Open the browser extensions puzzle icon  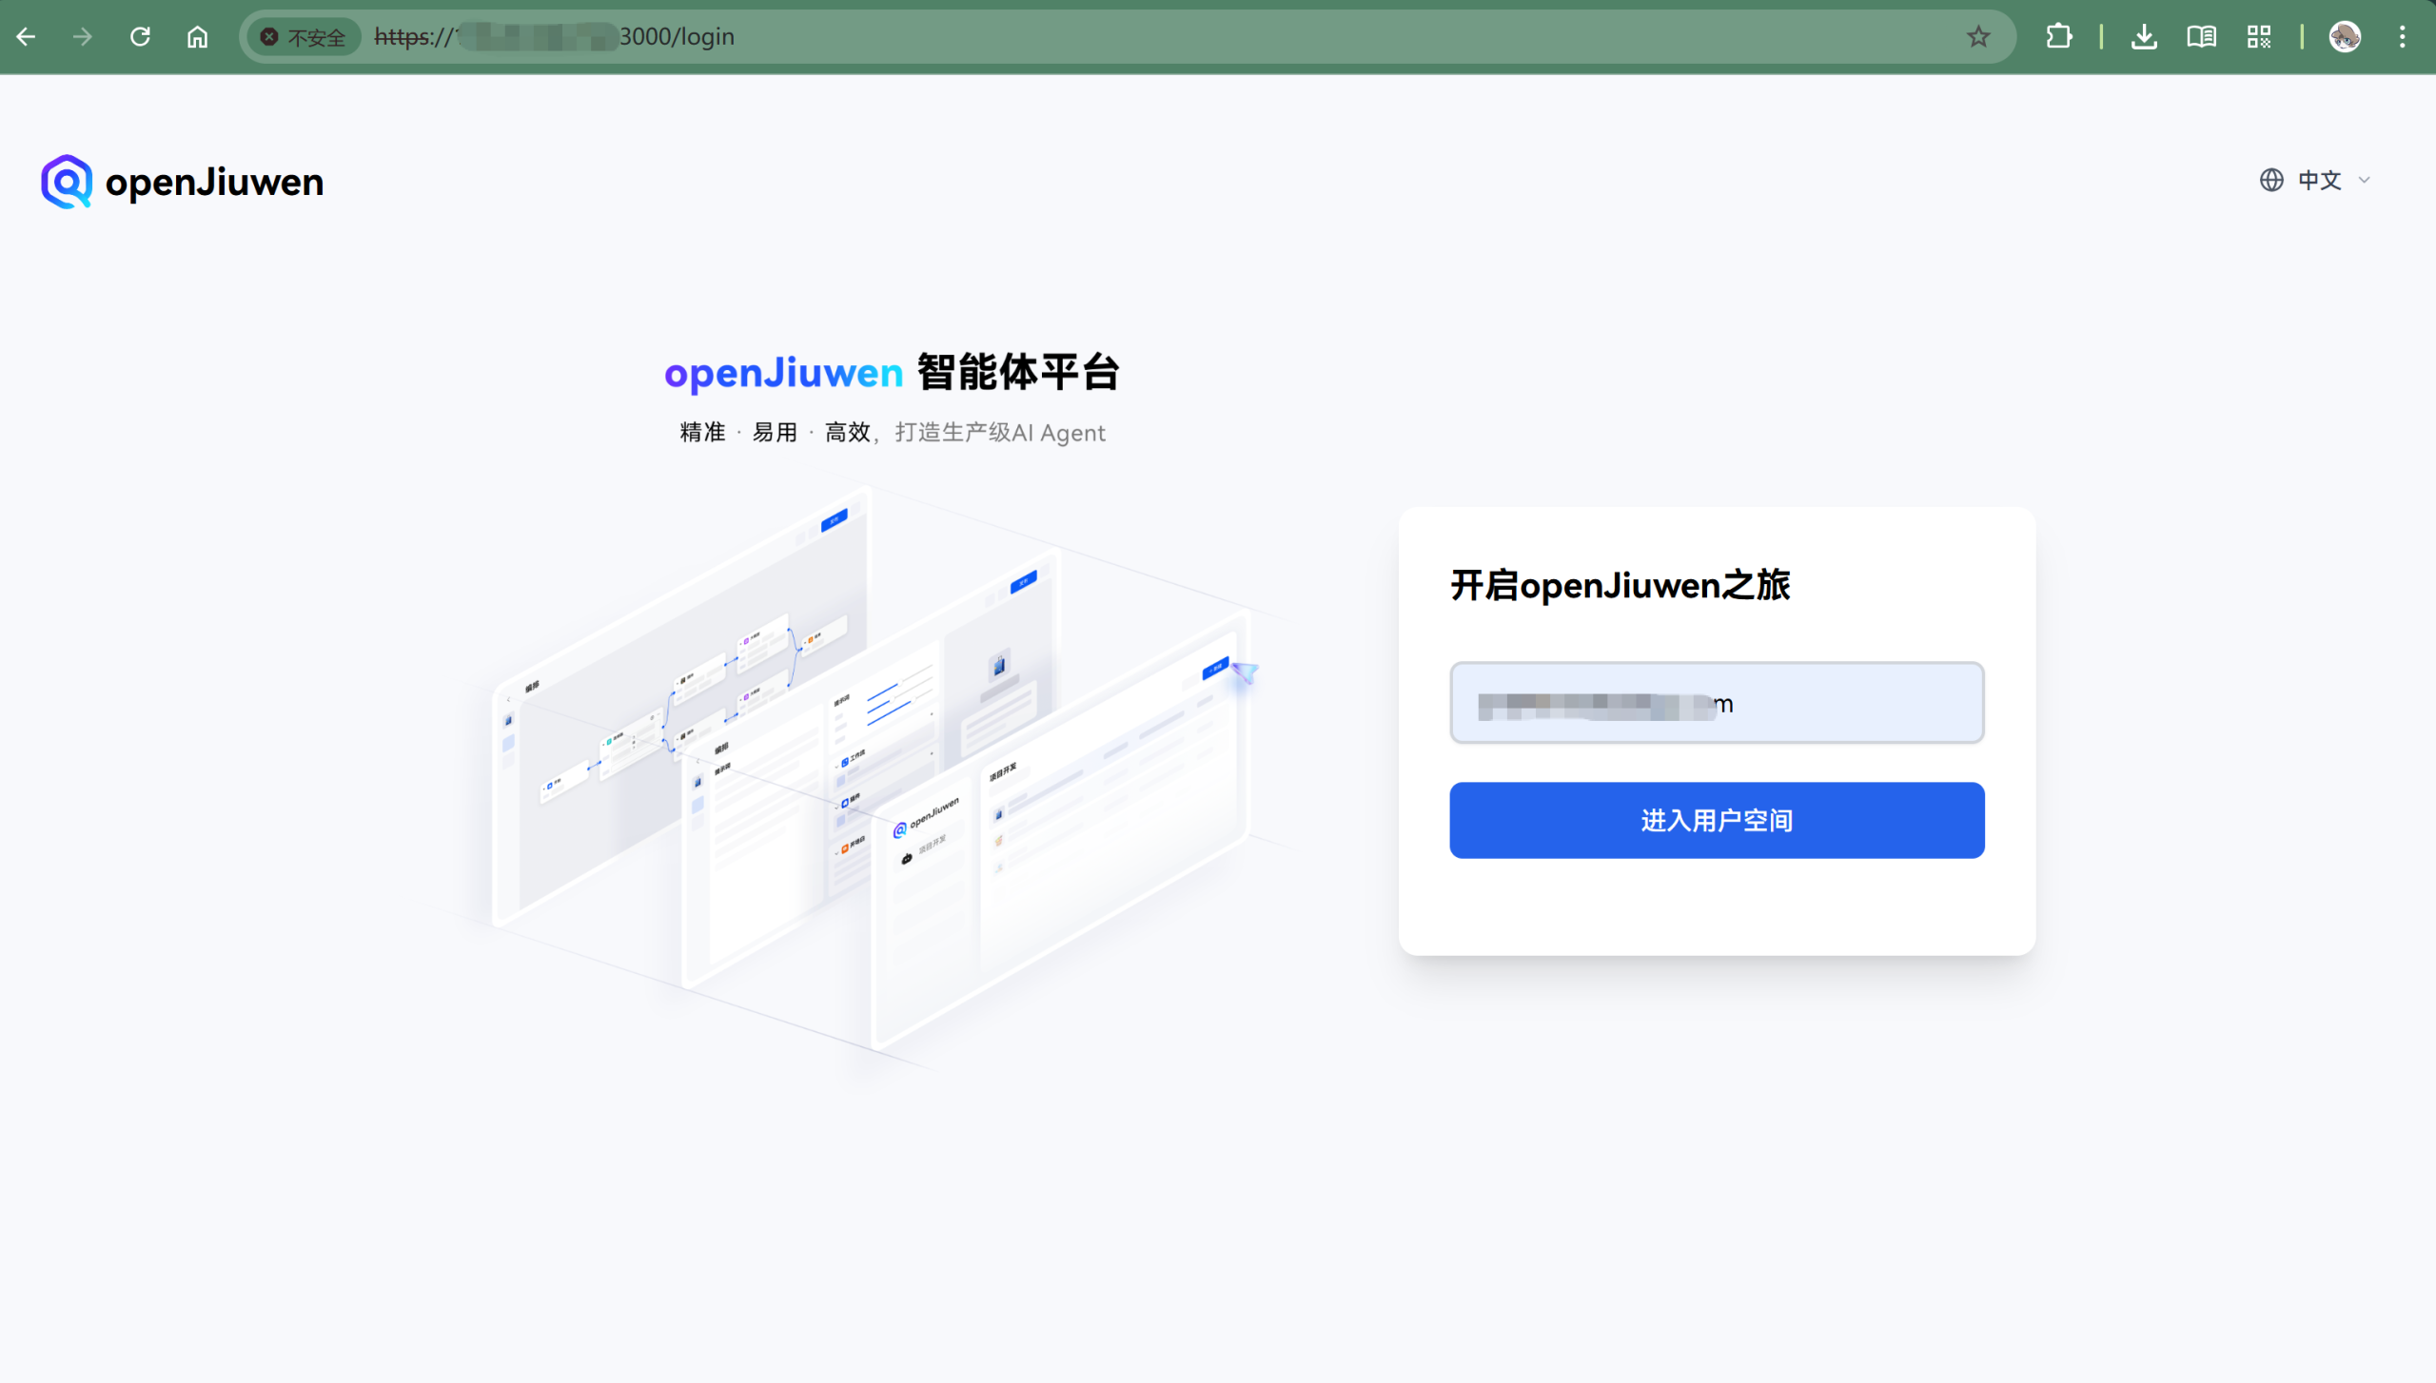pyautogui.click(x=2058, y=37)
